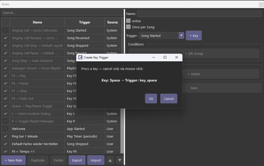The height and width of the screenshot is (166, 264).
Task: Close the Rules window
Action: [261, 4]
